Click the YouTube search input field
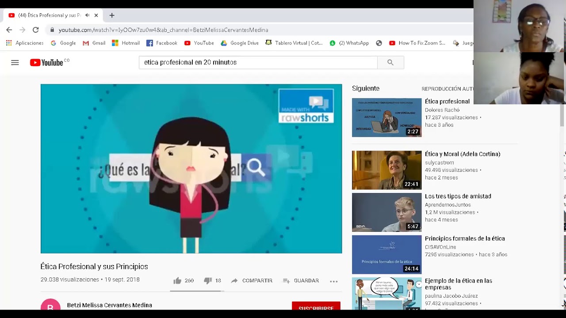The height and width of the screenshot is (318, 566). [258, 63]
